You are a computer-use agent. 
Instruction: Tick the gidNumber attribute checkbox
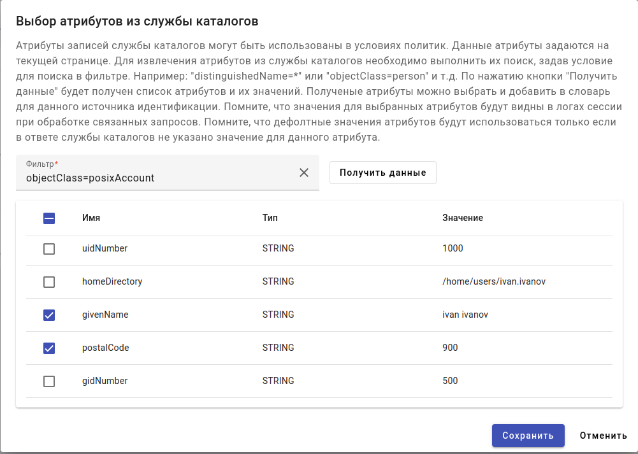49,381
